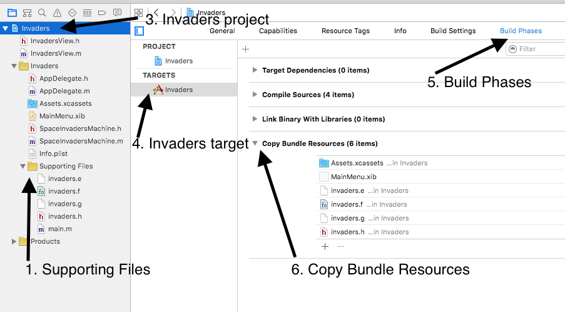The image size is (565, 312).
Task: Go back with the left chevron
Action: 156,13
